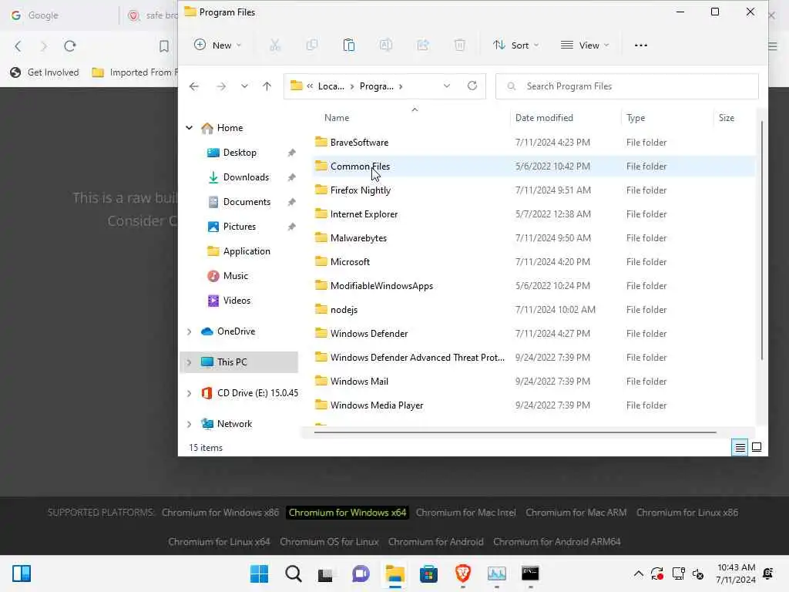Open Widgets panel on taskbar

(x=22, y=573)
